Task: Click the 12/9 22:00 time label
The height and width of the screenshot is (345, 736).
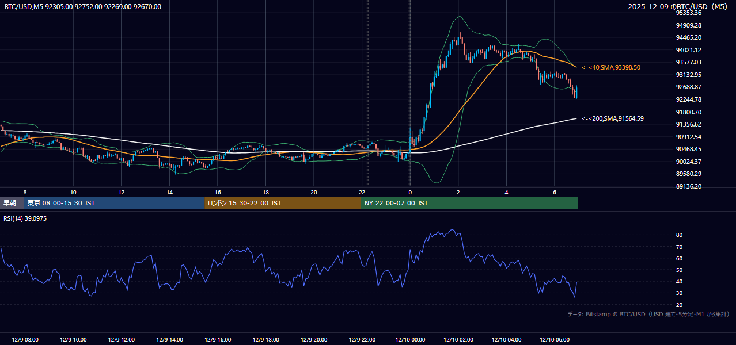Action: [x=362, y=340]
